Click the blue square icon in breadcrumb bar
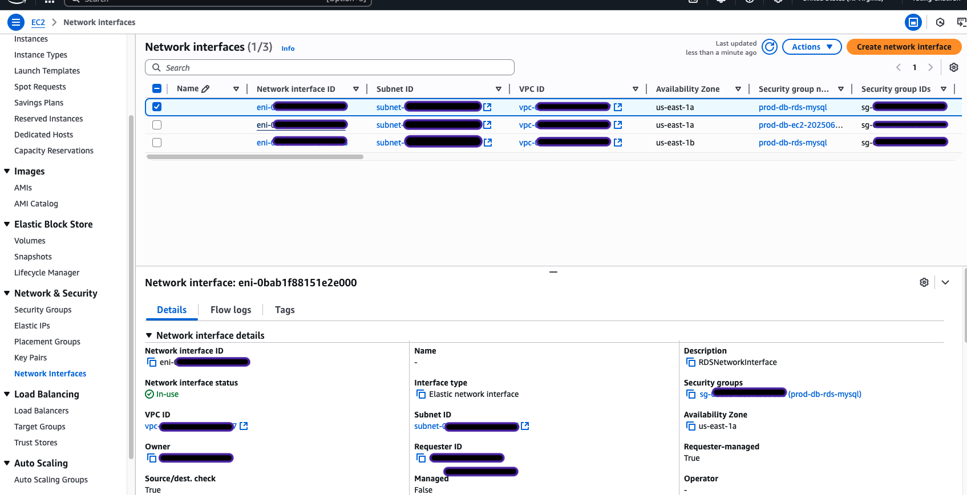Screen dimensions: 967x495 coord(913,22)
